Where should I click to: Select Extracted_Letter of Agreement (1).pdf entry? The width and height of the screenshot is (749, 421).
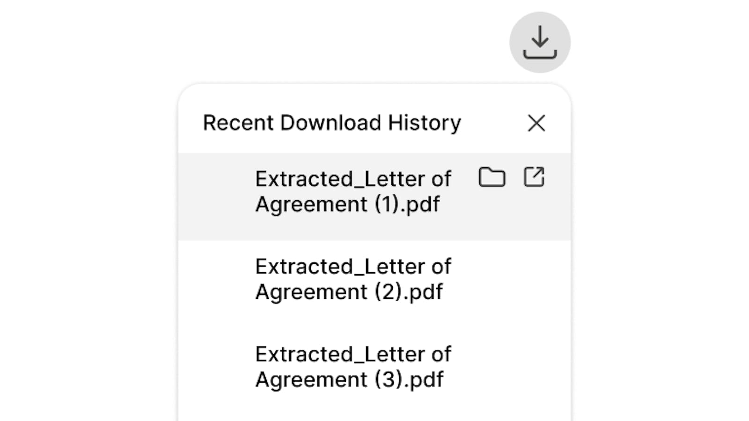(353, 191)
